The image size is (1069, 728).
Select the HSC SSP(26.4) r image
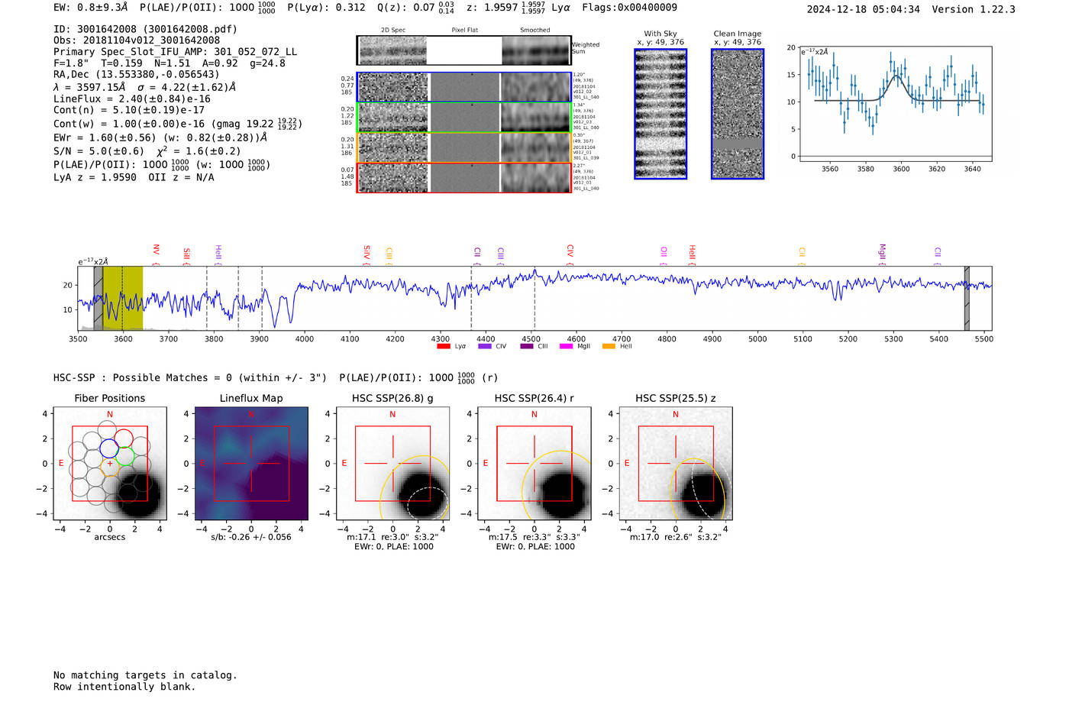tap(534, 464)
